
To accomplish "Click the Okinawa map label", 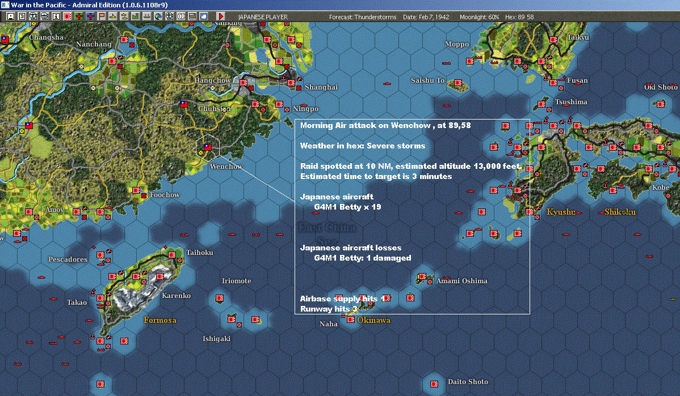I will [374, 320].
